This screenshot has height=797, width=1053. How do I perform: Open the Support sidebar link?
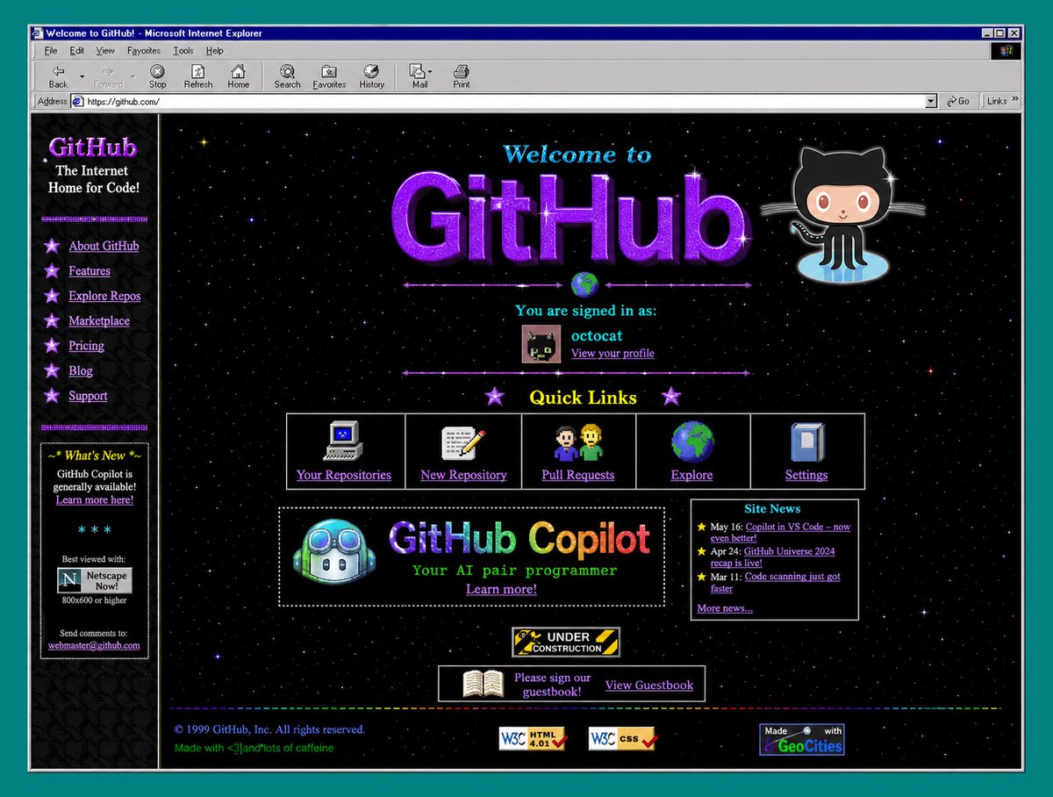(x=88, y=396)
